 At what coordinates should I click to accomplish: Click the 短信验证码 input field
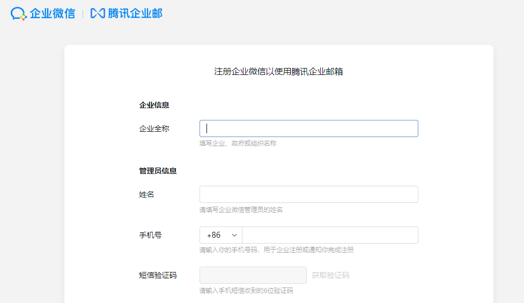click(x=253, y=275)
